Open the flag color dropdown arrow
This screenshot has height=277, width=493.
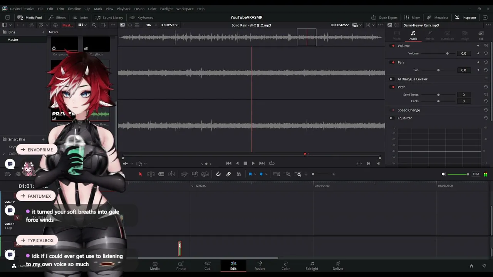coord(255,174)
